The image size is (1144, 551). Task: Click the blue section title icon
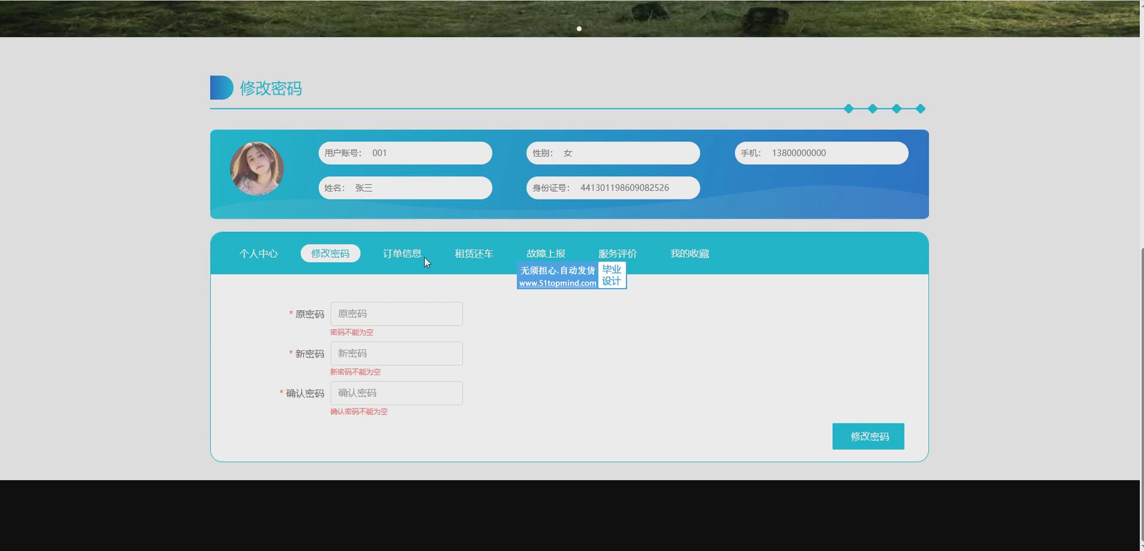221,88
